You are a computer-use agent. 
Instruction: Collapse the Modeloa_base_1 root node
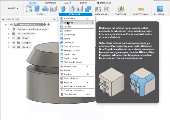(6, 25)
